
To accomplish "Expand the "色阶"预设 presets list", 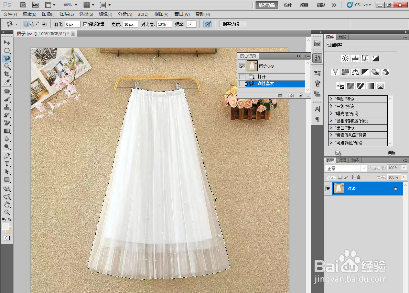I will [x=331, y=99].
